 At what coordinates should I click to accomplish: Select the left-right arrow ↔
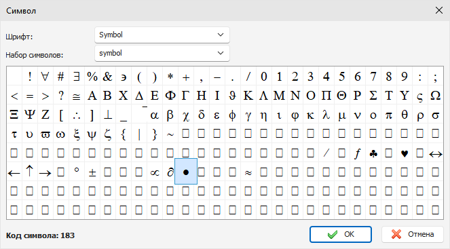click(x=436, y=153)
